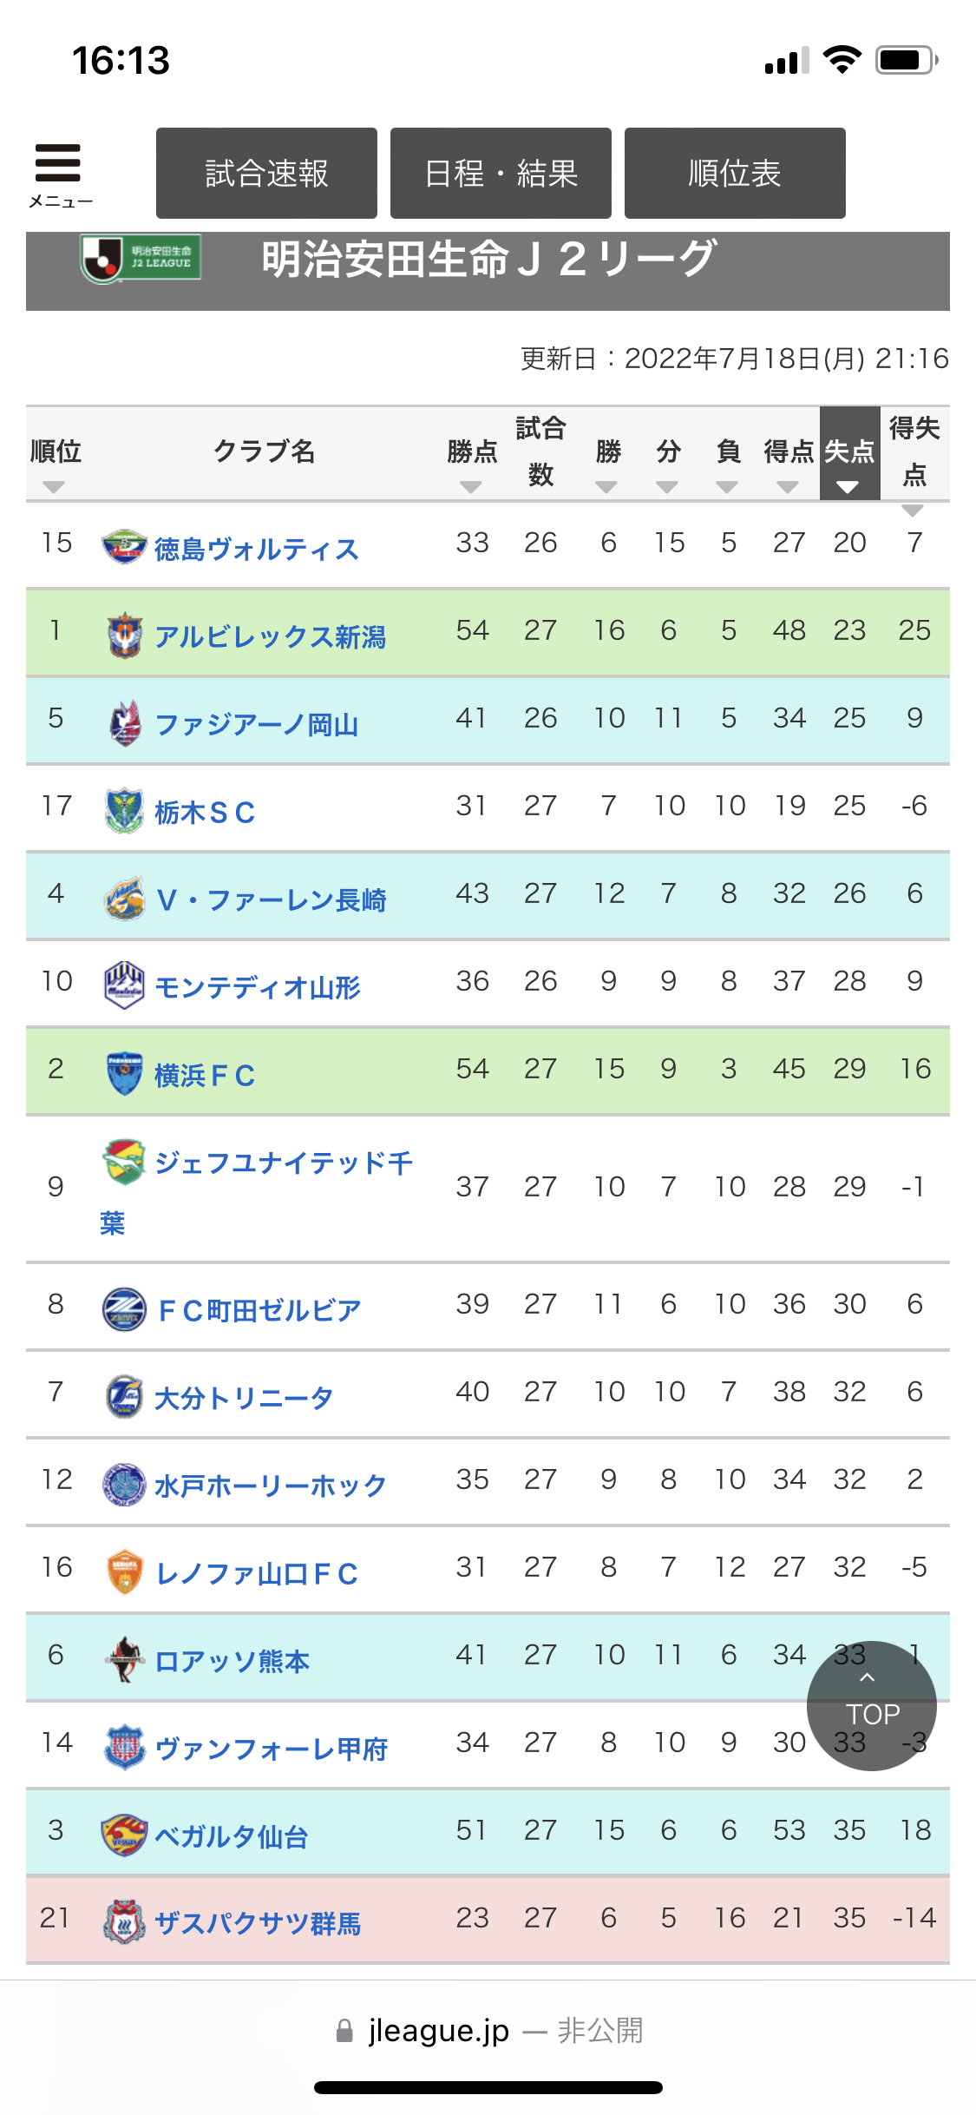Tap the Mito HollyHock club crest
Viewport: 976px width, 2115px height.
pos(124,1484)
